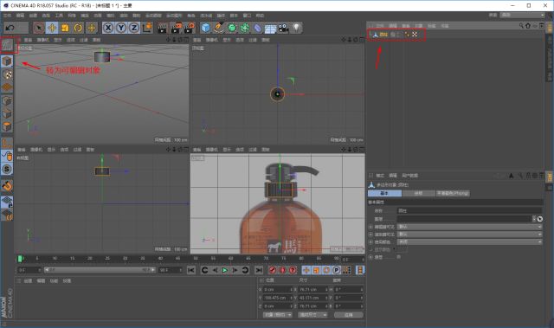Image resolution: width=554 pixels, height=328 pixels.
Task: Open the Render visibility dropdown
Action: tap(469, 235)
